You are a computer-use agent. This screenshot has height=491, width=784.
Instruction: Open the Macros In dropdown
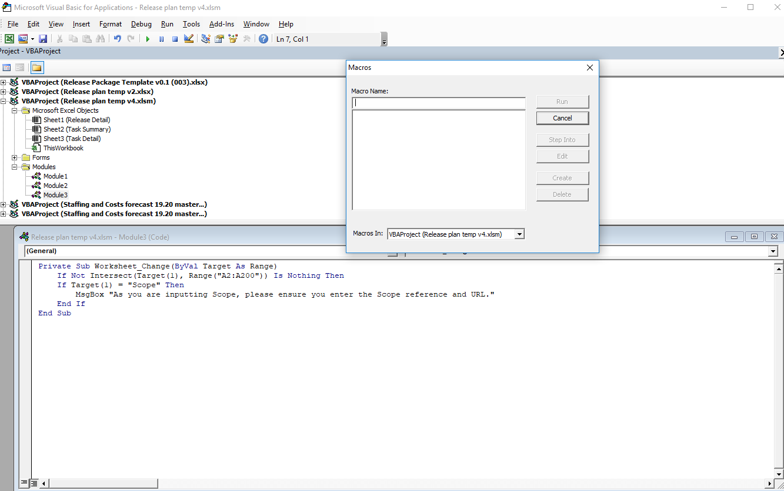tap(519, 234)
